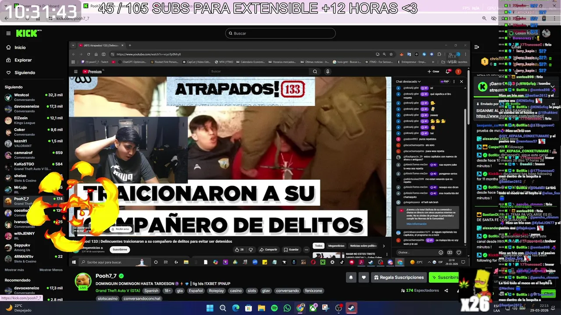The width and height of the screenshot is (561, 315).
Task: Open keznit1 VALORANT channel
Action: point(33,143)
